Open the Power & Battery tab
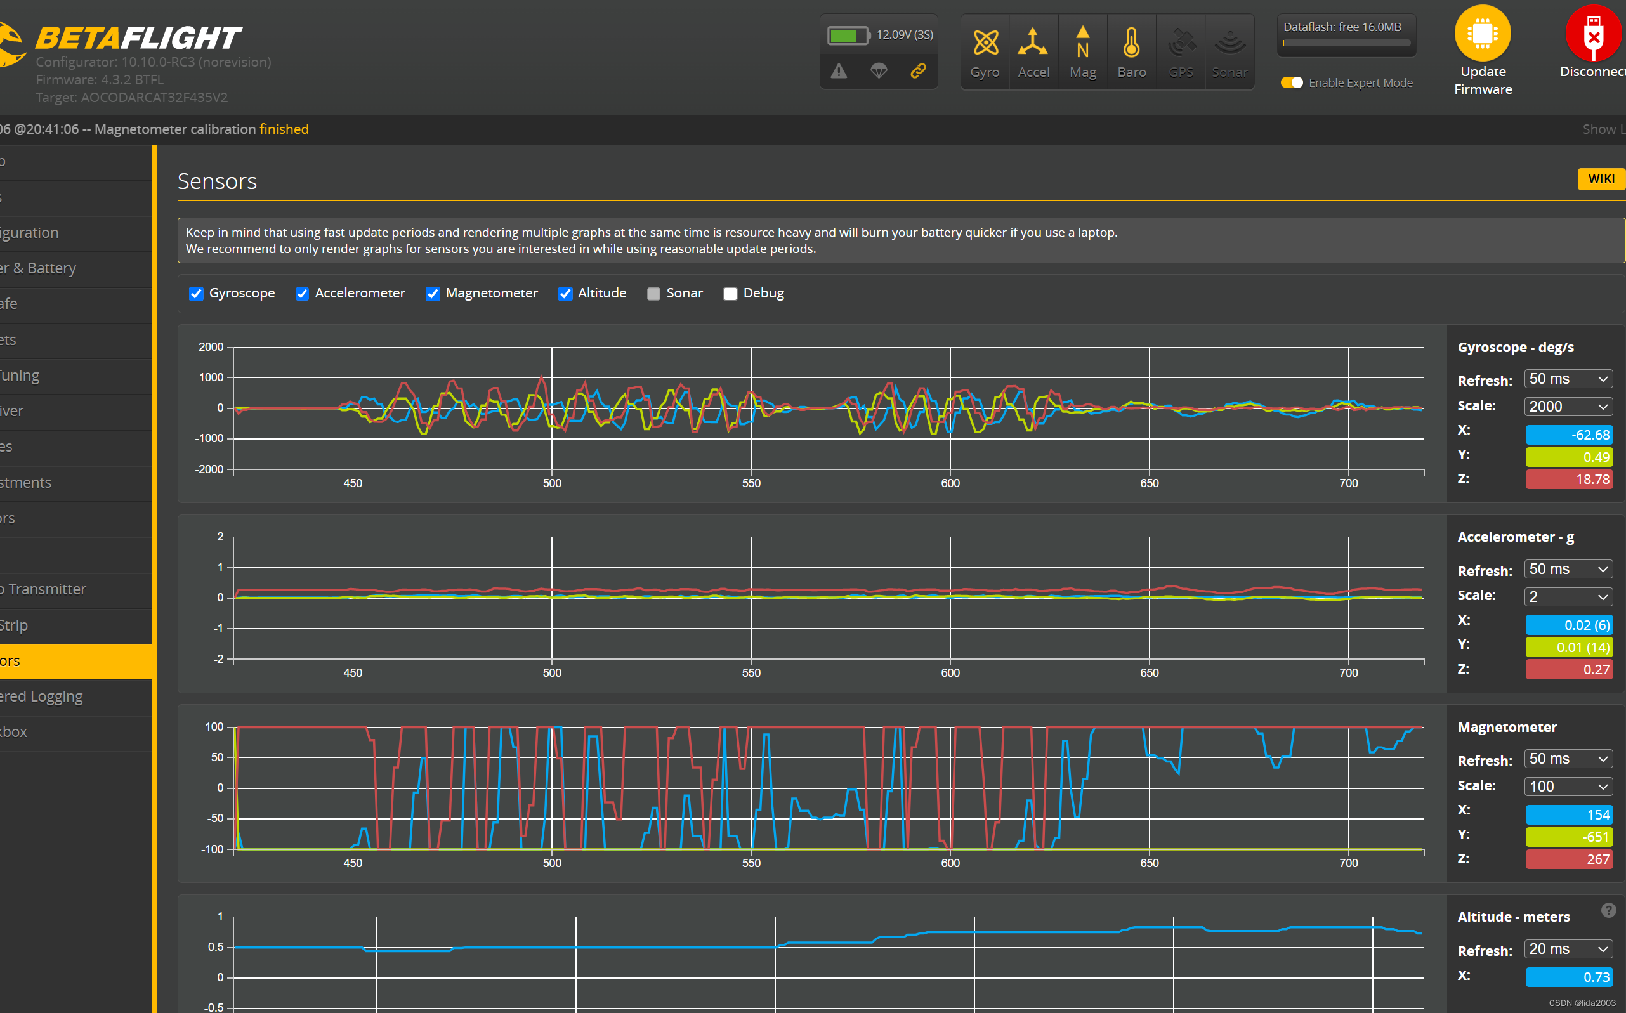Image resolution: width=1626 pixels, height=1013 pixels. [75, 268]
